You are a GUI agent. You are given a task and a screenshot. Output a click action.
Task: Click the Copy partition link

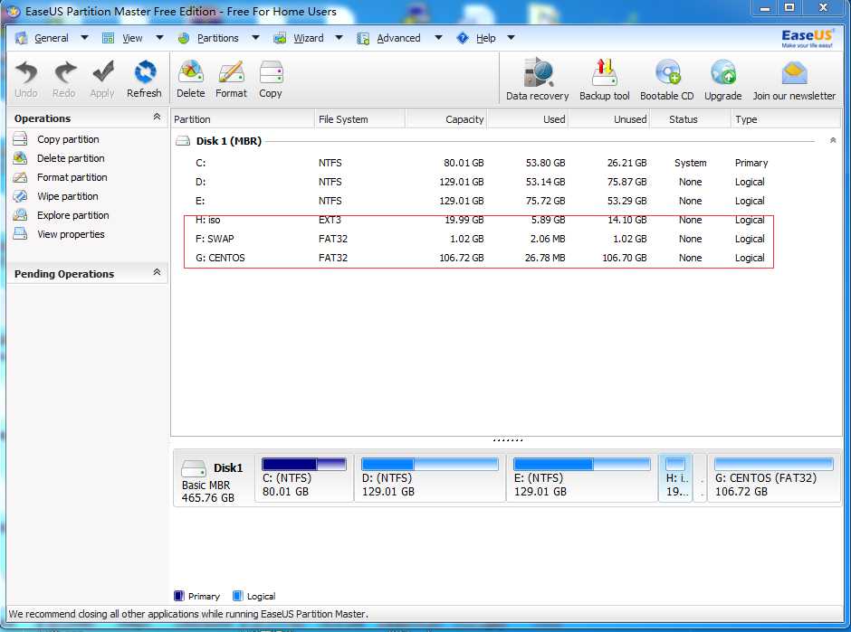click(x=68, y=139)
